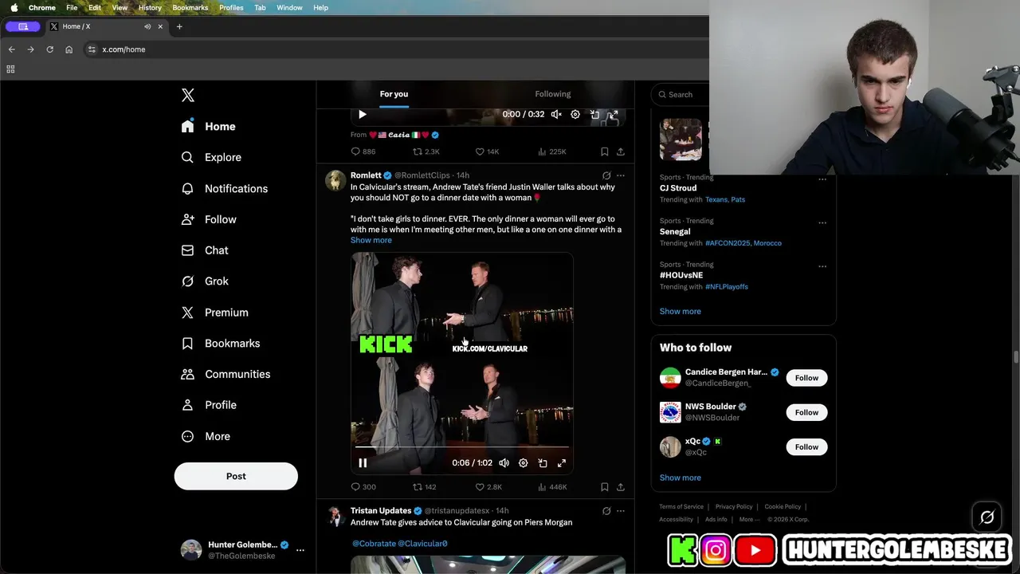Open the More menu in sidebar
This screenshot has width=1020, height=574.
click(x=206, y=436)
